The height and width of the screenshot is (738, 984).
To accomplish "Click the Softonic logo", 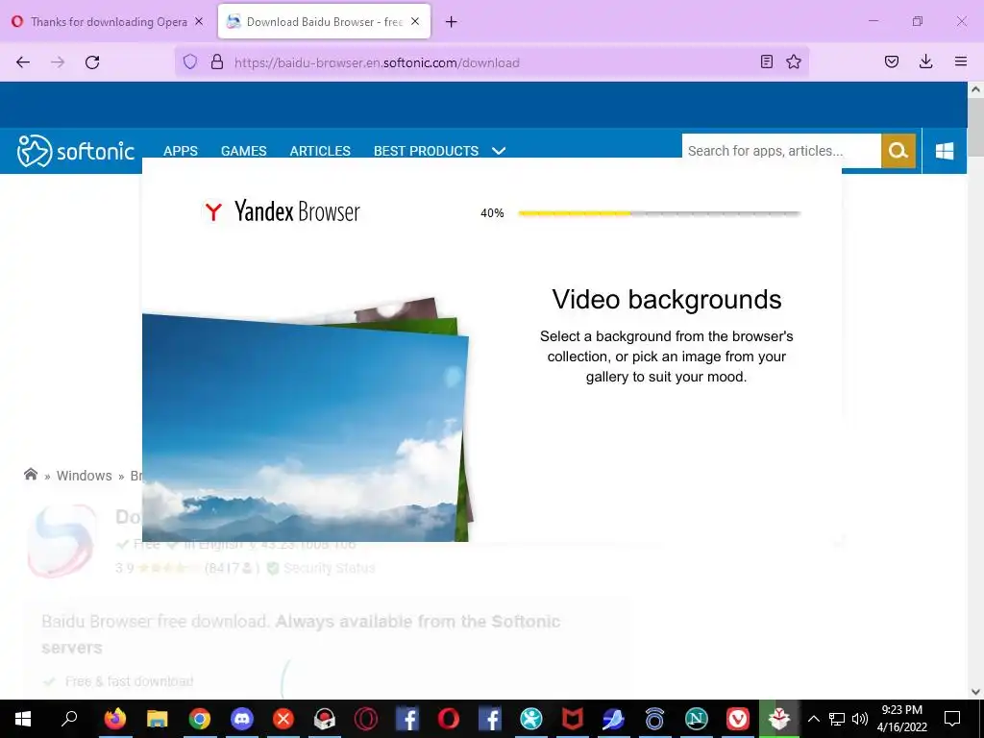I will (x=76, y=151).
